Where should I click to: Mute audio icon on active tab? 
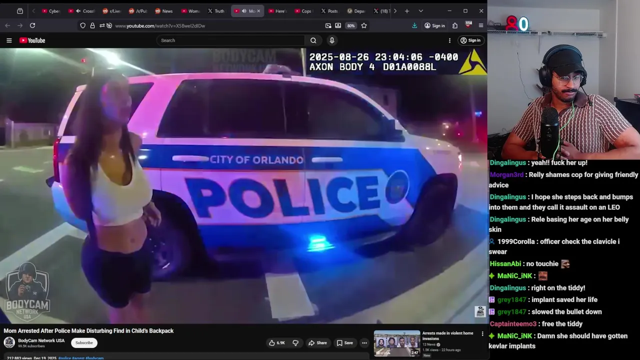(244, 11)
